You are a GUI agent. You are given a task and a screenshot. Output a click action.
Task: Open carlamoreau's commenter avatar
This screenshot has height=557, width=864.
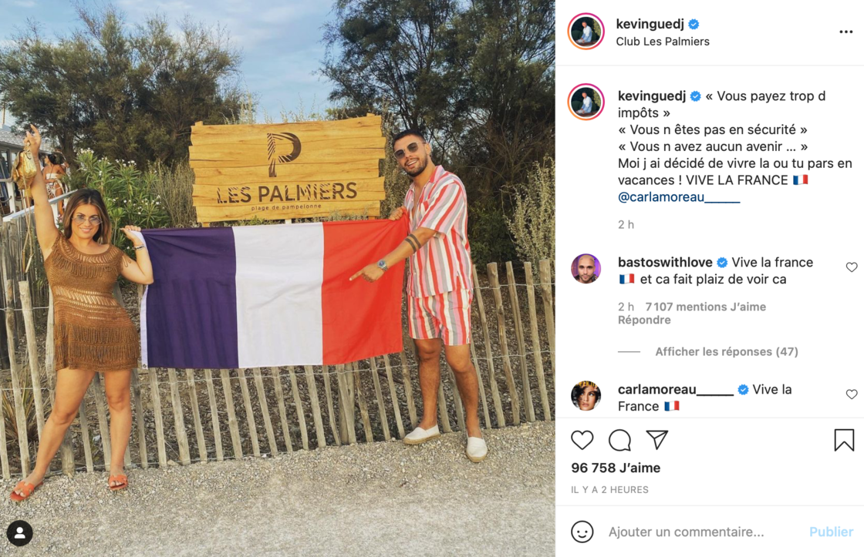[x=586, y=396]
